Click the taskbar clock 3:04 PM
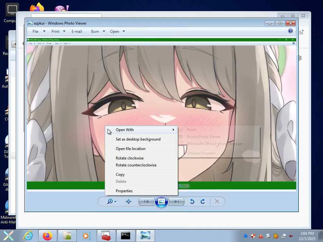The width and height of the screenshot is (323, 242). pyautogui.click(x=307, y=233)
